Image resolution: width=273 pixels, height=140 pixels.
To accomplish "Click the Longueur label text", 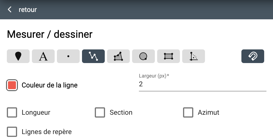I will coord(36,112).
